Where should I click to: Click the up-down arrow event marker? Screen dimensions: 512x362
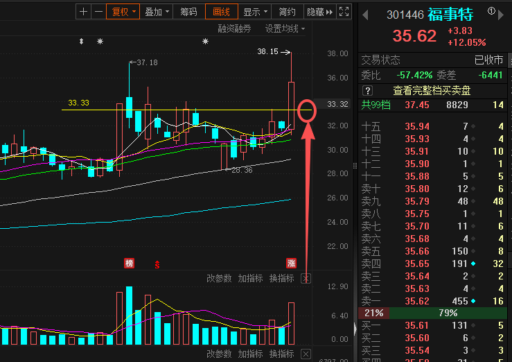click(81, 42)
